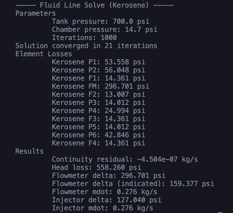233x213 pixels.
Task: Select the Kerosene P4 24.994 psi line
Action: (98, 111)
